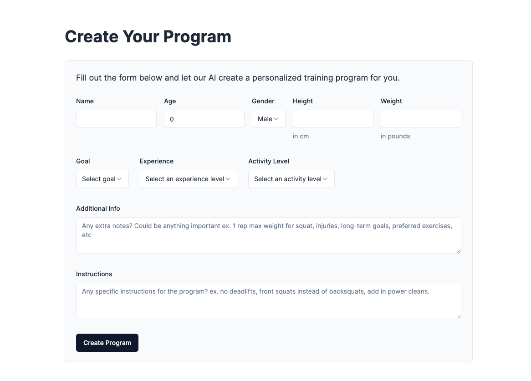Click the chevron arrow in Gender dropdown
This screenshot has width=531, height=381.
point(276,119)
